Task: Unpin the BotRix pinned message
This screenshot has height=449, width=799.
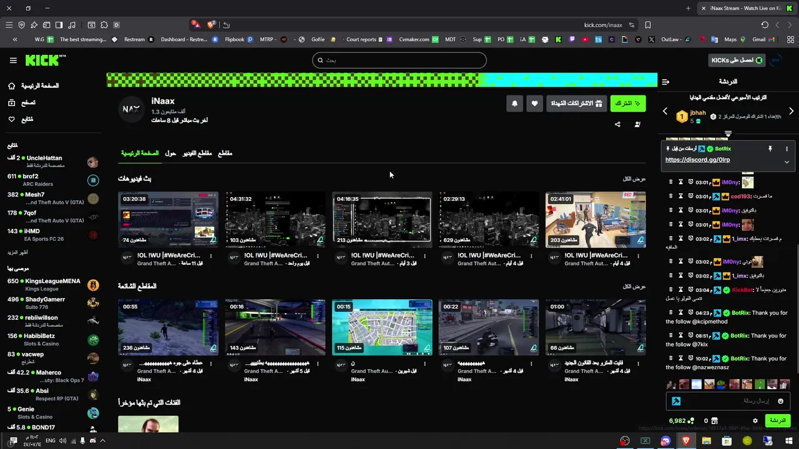Action: point(770,149)
